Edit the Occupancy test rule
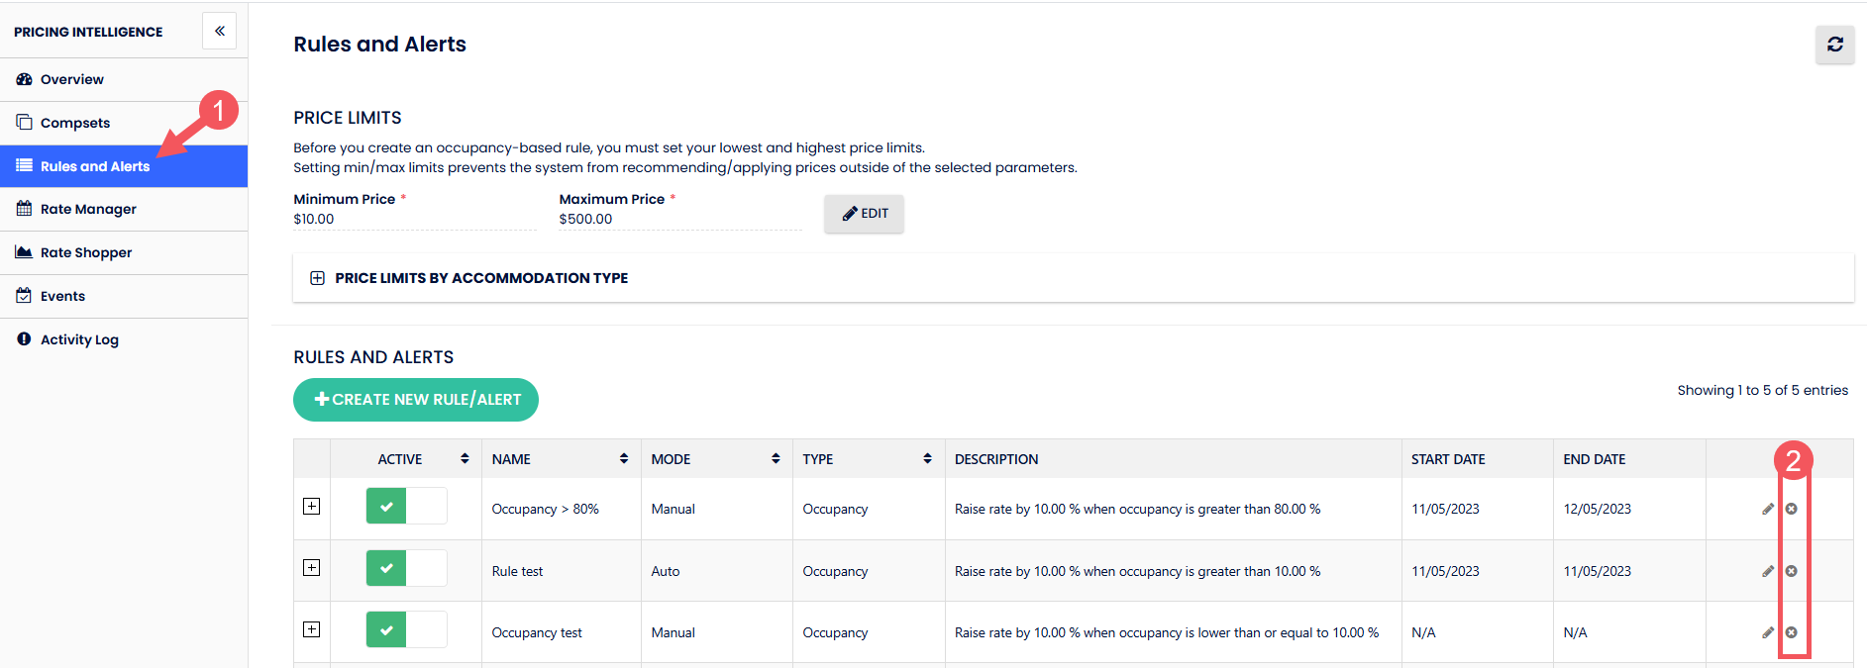 [x=1768, y=632]
